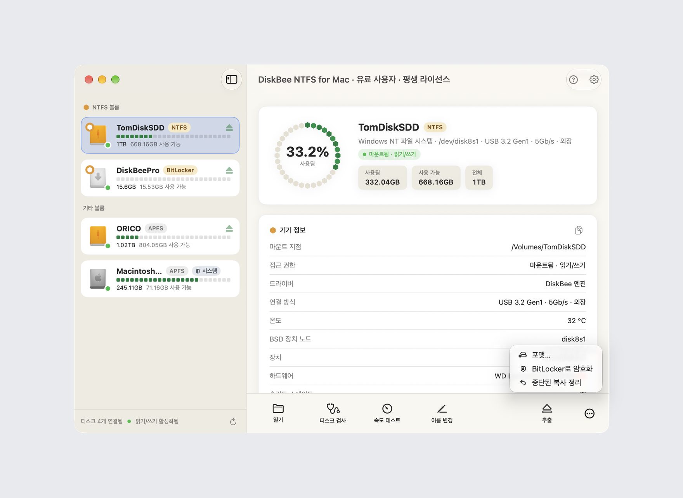
Task: Toggle the sidebar panel icon
Action: point(232,80)
